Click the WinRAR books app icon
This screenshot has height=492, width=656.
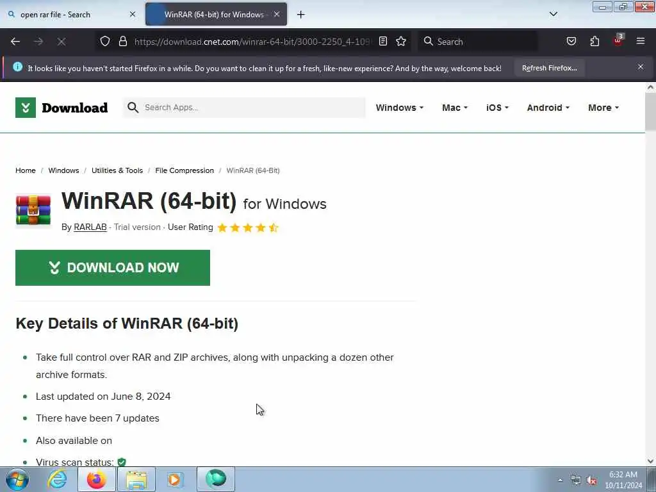pos(33,211)
